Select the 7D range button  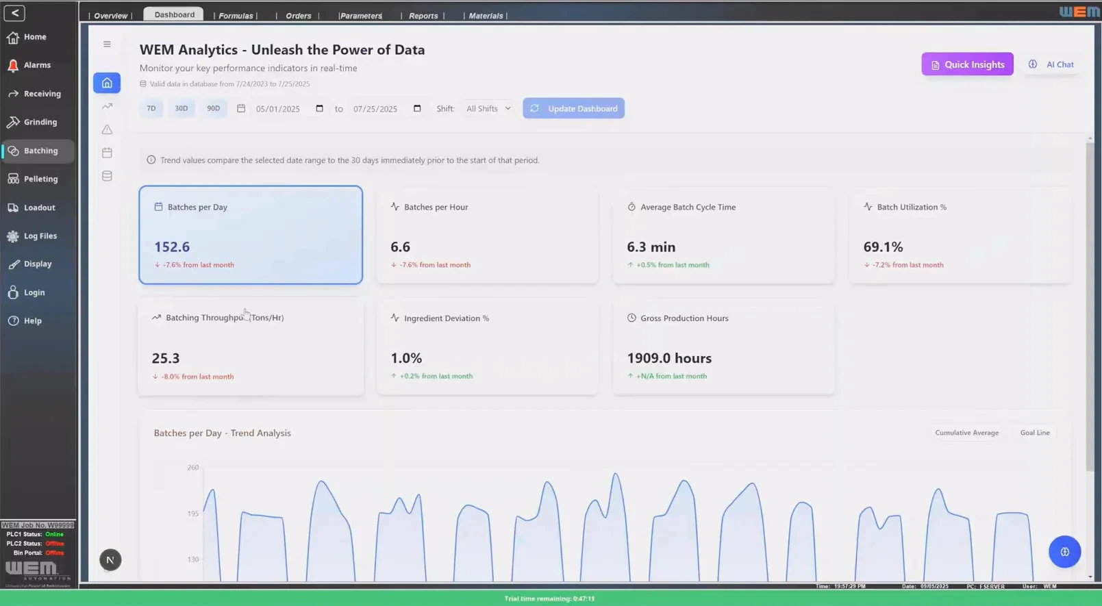[151, 108]
